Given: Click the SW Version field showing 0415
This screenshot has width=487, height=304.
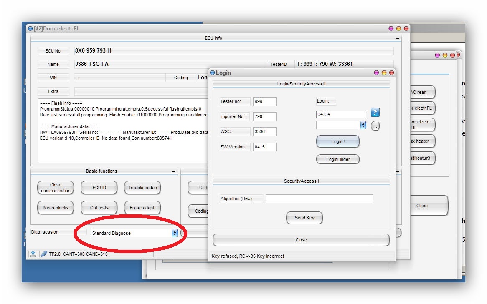Looking at the screenshot, I should [265, 147].
